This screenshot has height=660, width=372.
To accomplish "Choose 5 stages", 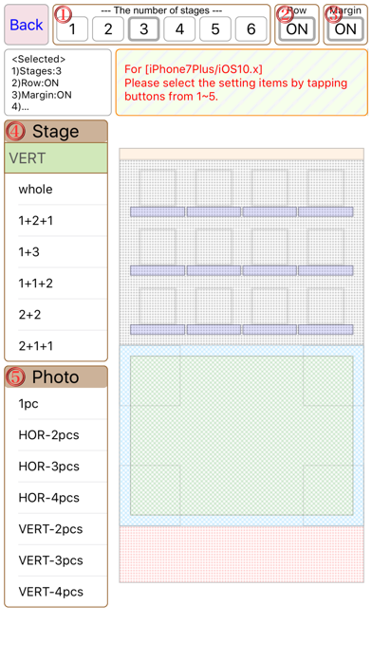I will coord(215,29).
